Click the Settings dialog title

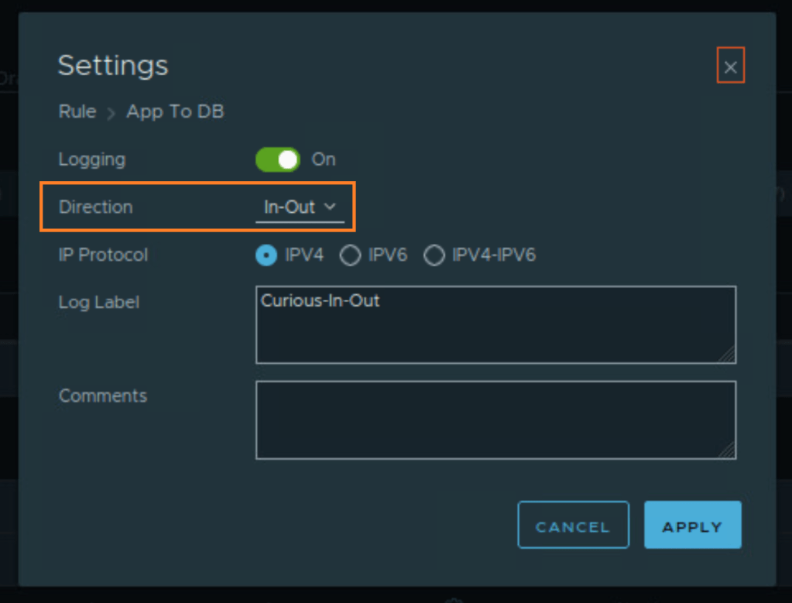[113, 66]
